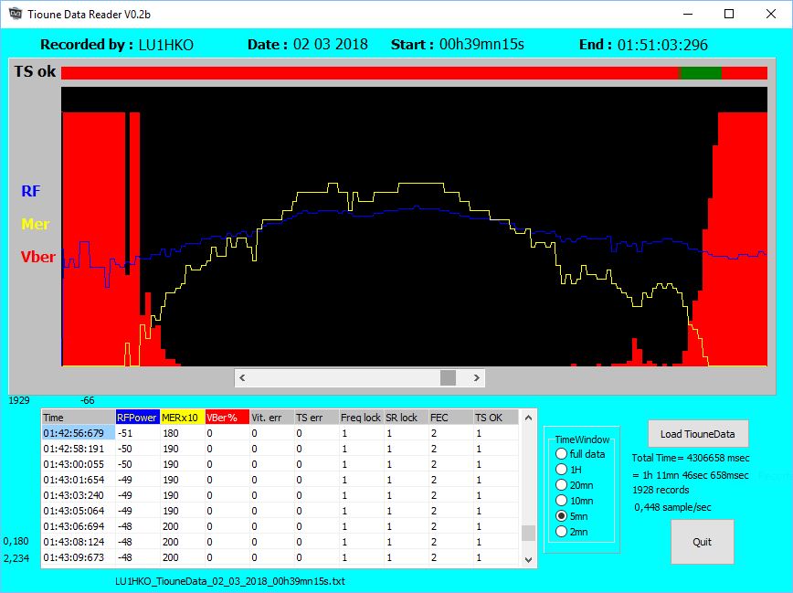The width and height of the screenshot is (793, 593).
Task: Click the Tioune Data Reader title bar icon
Action: tap(16, 14)
